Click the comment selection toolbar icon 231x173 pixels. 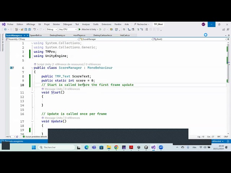(138, 30)
